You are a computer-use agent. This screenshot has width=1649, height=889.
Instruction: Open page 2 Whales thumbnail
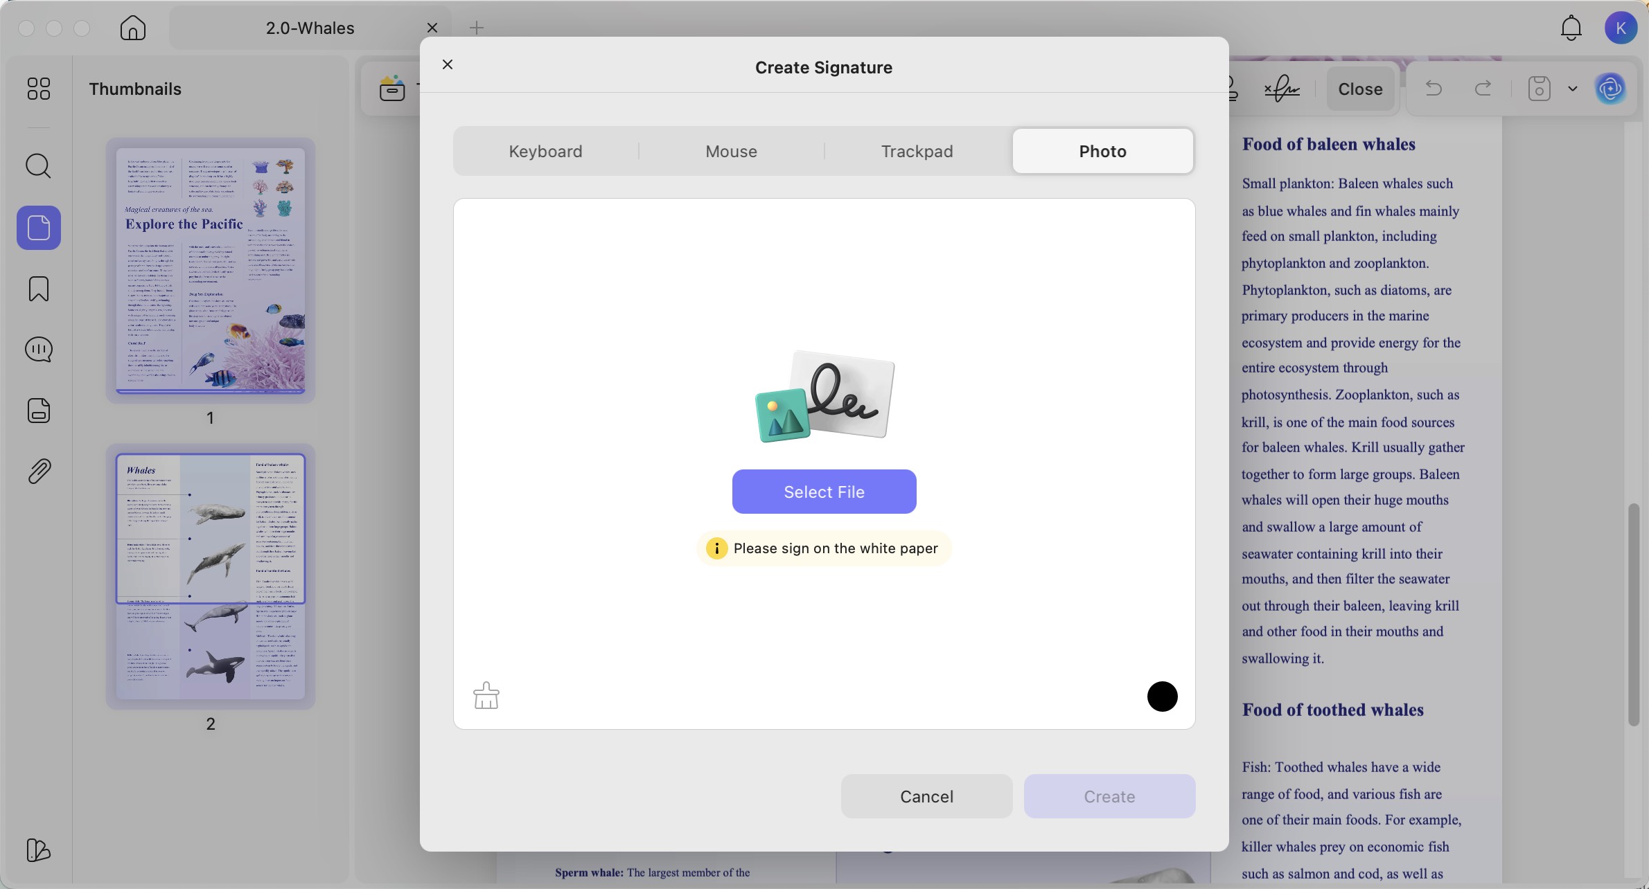point(211,576)
